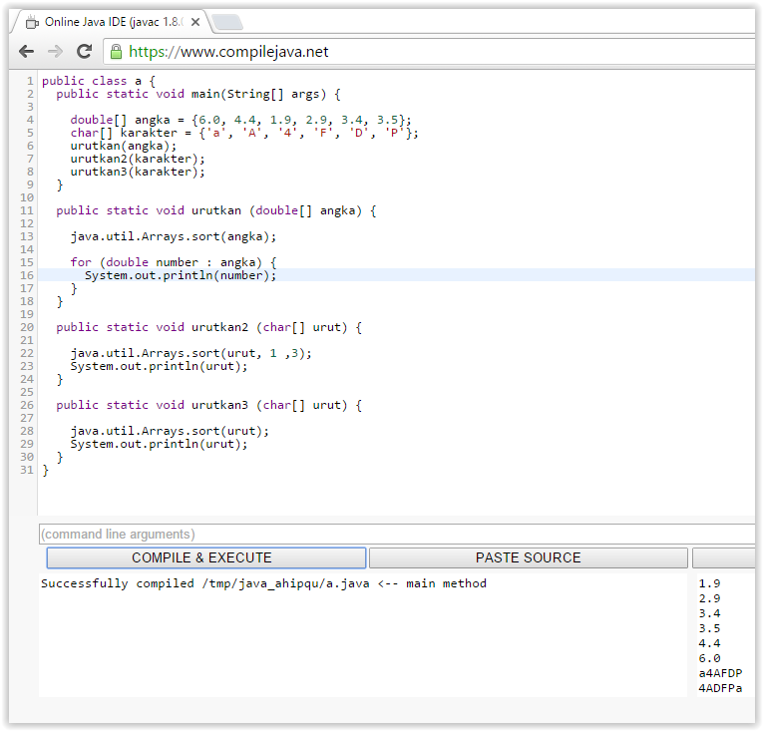Click the urutkan3 method signature line
The width and height of the screenshot is (763, 731).
(208, 406)
